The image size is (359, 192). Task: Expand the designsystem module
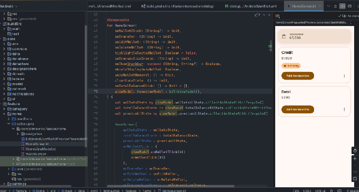pyautogui.click(x=4, y=69)
